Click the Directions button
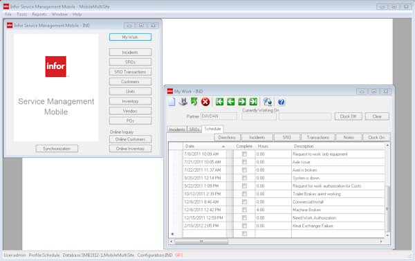This screenshot has width=415, height=261. [227, 137]
